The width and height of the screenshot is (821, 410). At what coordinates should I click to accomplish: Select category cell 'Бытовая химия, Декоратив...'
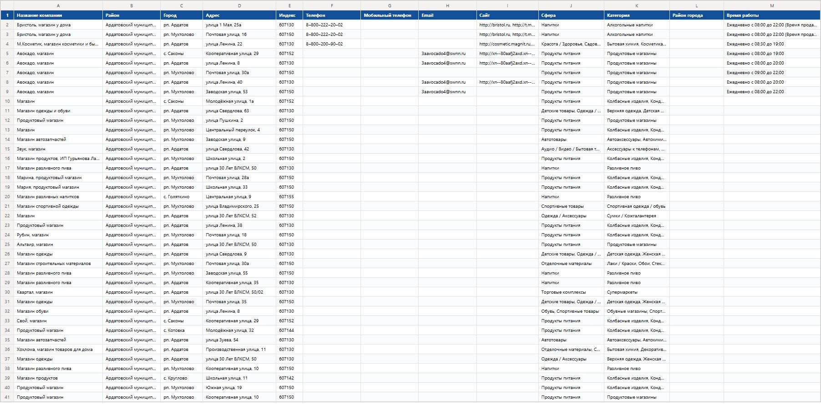[x=637, y=350]
